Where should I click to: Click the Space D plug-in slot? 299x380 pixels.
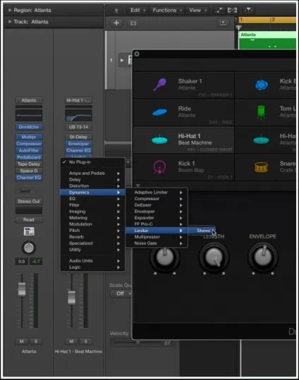(29, 171)
